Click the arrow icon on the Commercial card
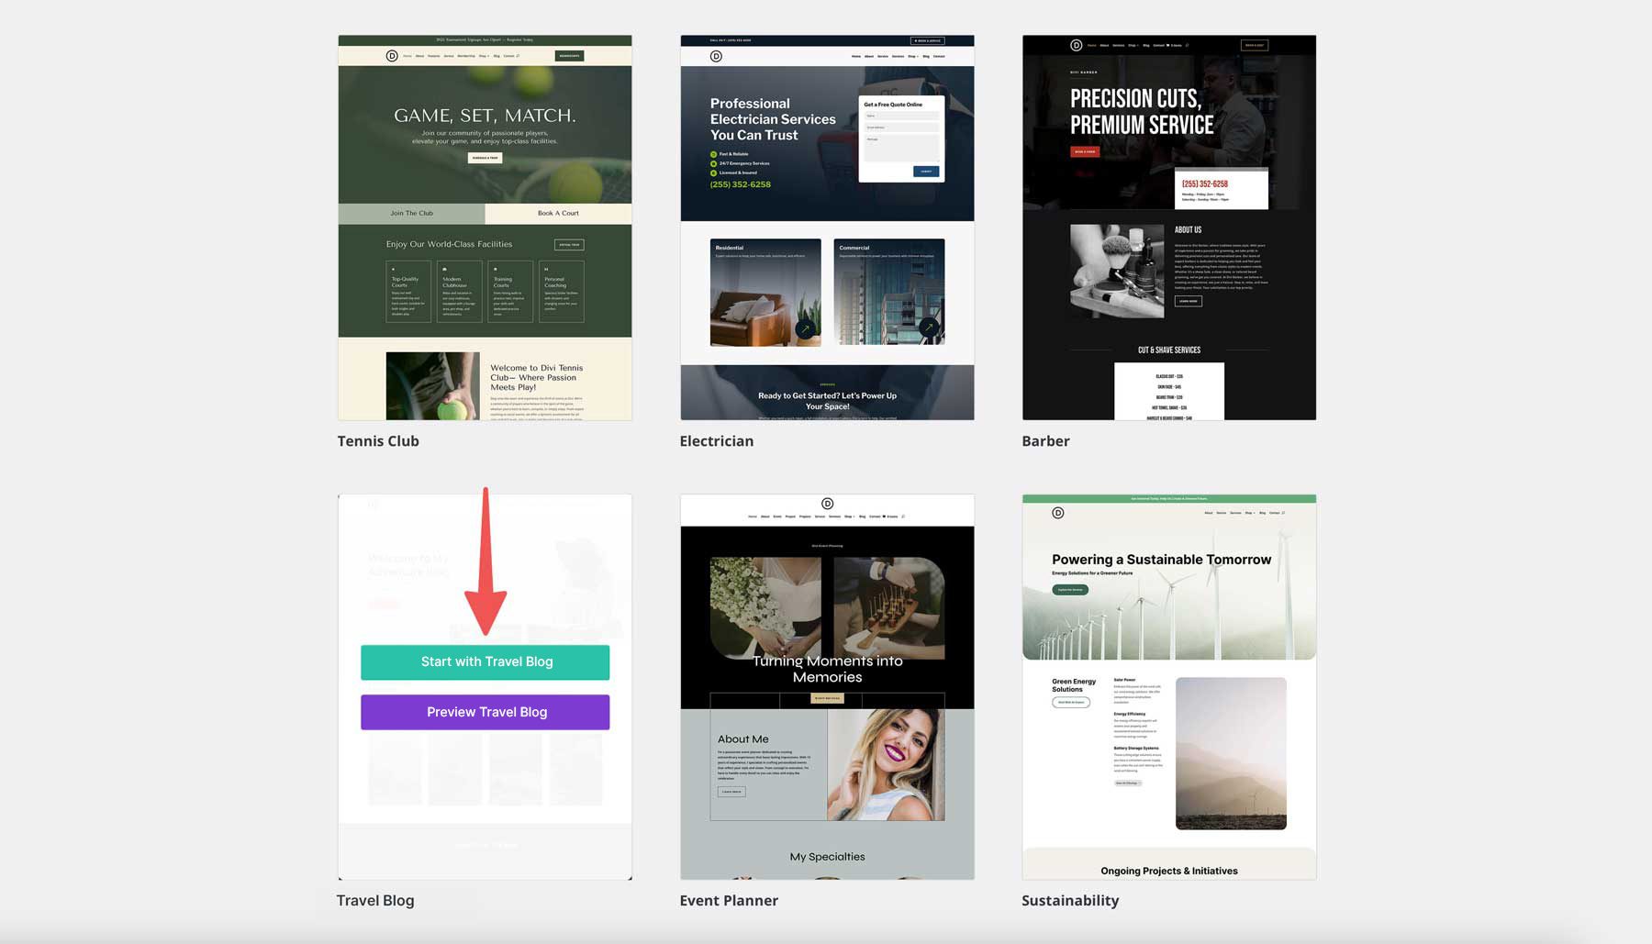Viewport: 1652px width, 944px height. [930, 327]
